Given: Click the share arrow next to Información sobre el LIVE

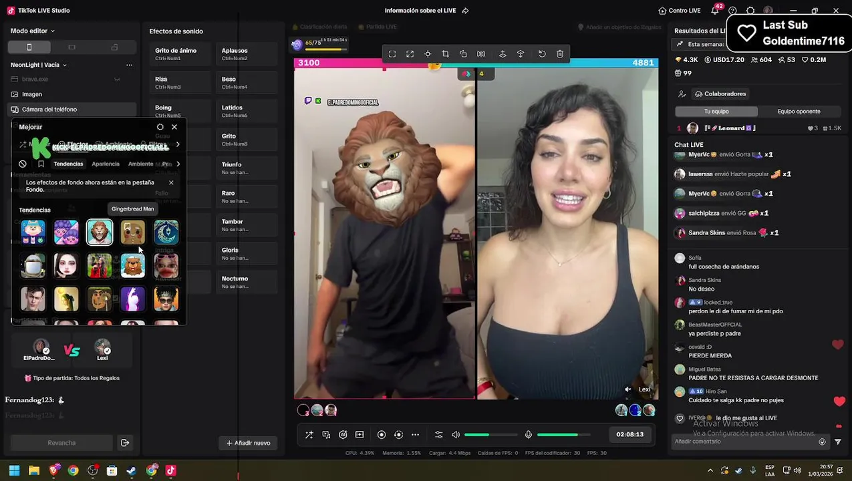Looking at the screenshot, I should [x=466, y=11].
